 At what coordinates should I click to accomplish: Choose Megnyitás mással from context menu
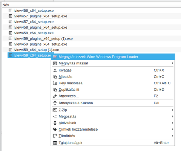click(x=113, y=63)
